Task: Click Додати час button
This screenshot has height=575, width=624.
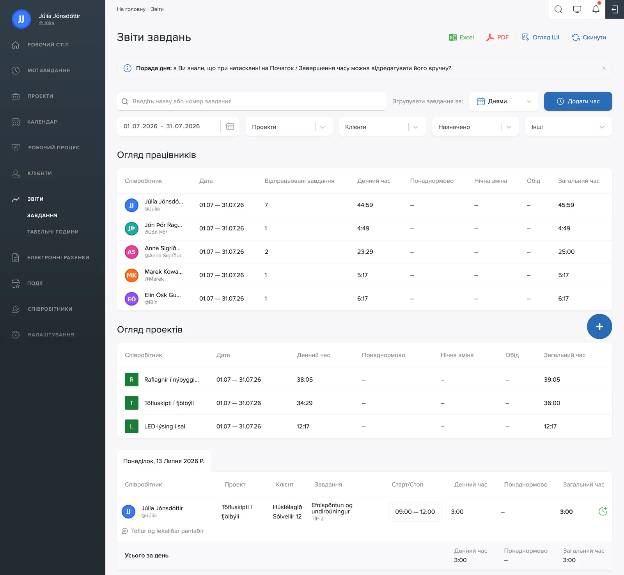Action: click(x=578, y=101)
